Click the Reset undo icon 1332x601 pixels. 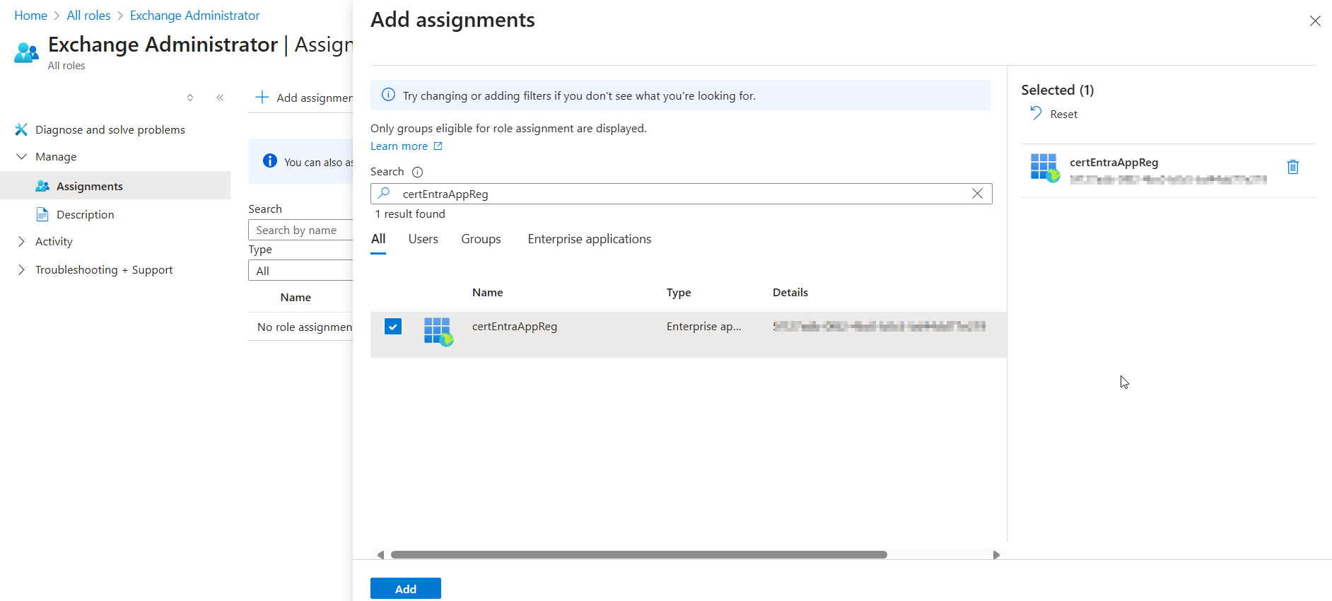pyautogui.click(x=1036, y=114)
